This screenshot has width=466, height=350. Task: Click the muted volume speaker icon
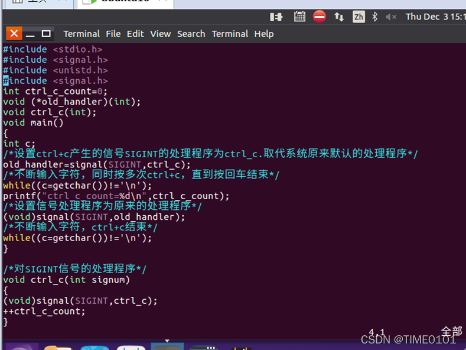pos(391,17)
